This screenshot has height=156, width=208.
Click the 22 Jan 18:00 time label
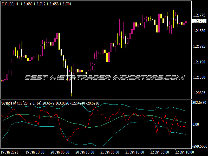[185, 152]
